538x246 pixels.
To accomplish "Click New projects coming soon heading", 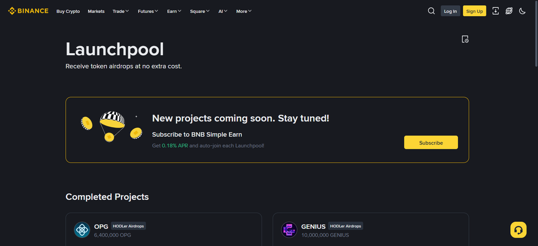I will pyautogui.click(x=241, y=118).
